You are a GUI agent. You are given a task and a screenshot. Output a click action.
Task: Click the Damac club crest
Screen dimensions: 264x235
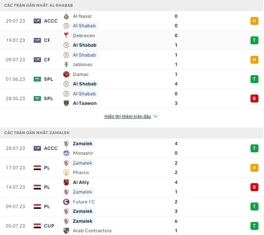click(x=66, y=74)
